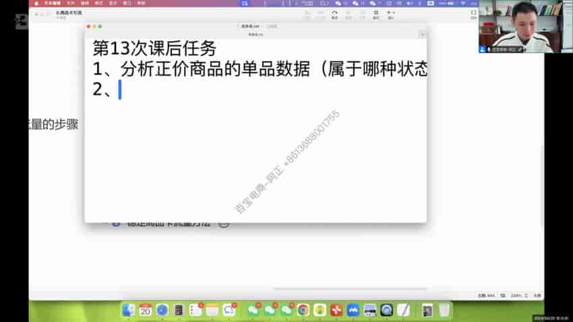573x322 pixels.
Task: Click the dropdown chevron in TextEdit title area
Action: (423, 34)
